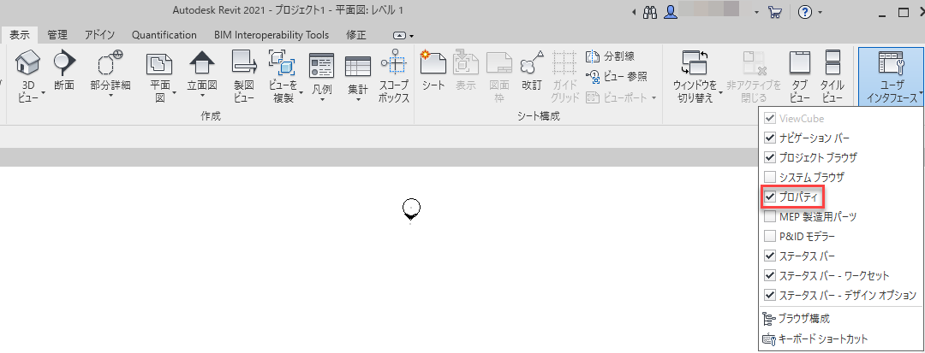Click the タブ ビュー icon
925x353 pixels.
point(799,62)
